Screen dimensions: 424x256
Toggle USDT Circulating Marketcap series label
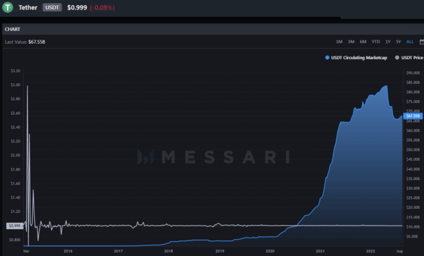[x=359, y=58]
